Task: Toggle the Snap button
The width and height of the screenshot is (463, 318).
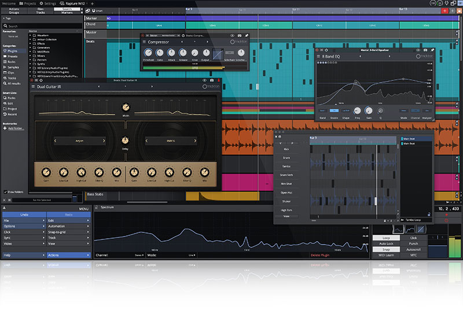Action: click(385, 249)
